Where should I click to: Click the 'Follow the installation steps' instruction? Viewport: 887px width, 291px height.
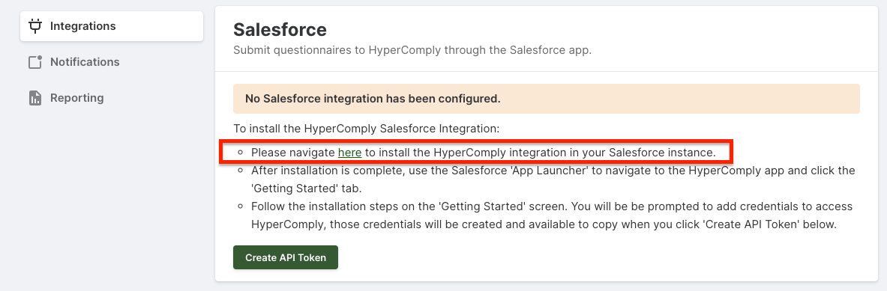[552, 215]
